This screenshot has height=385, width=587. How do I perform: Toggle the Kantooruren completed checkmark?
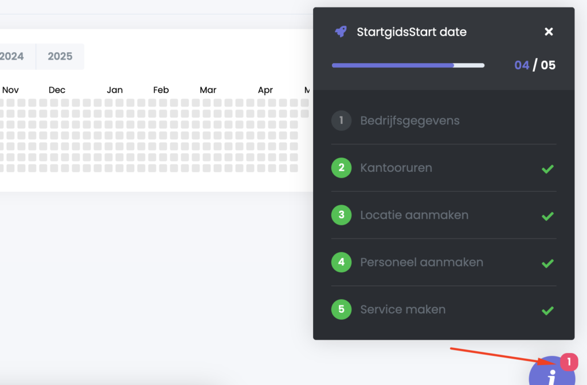[547, 169]
